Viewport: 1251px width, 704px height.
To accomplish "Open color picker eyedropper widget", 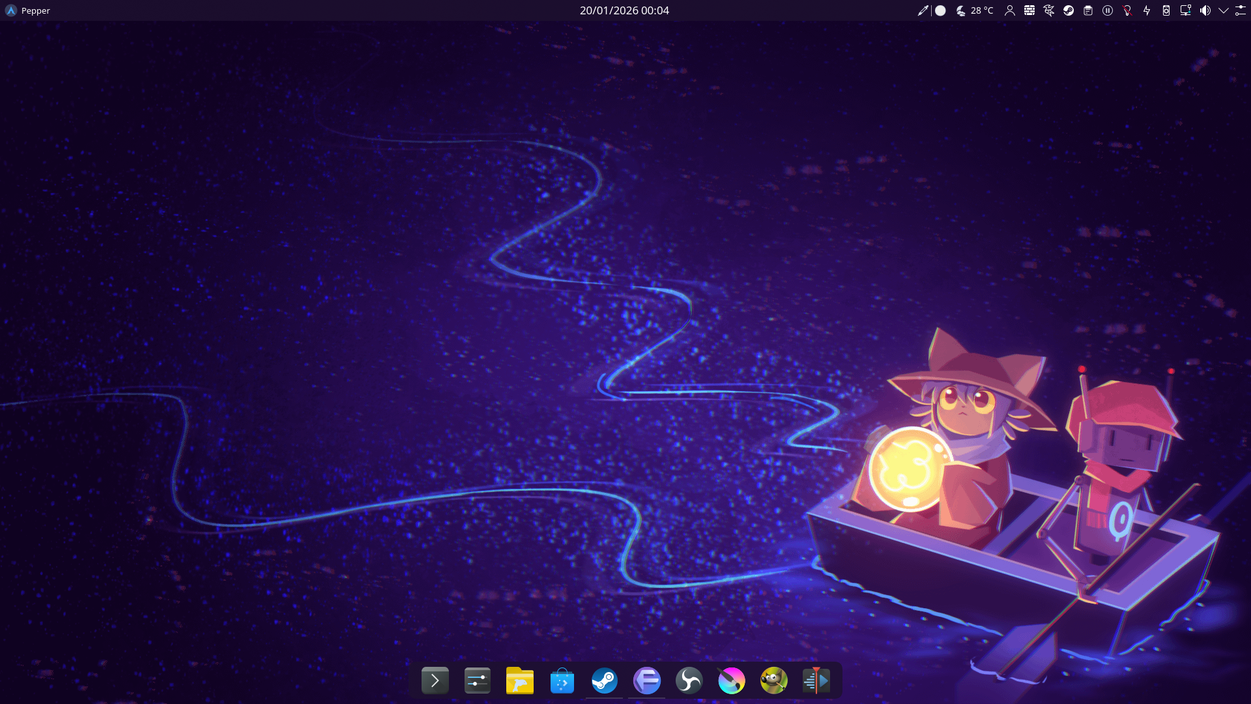I will pyautogui.click(x=923, y=10).
